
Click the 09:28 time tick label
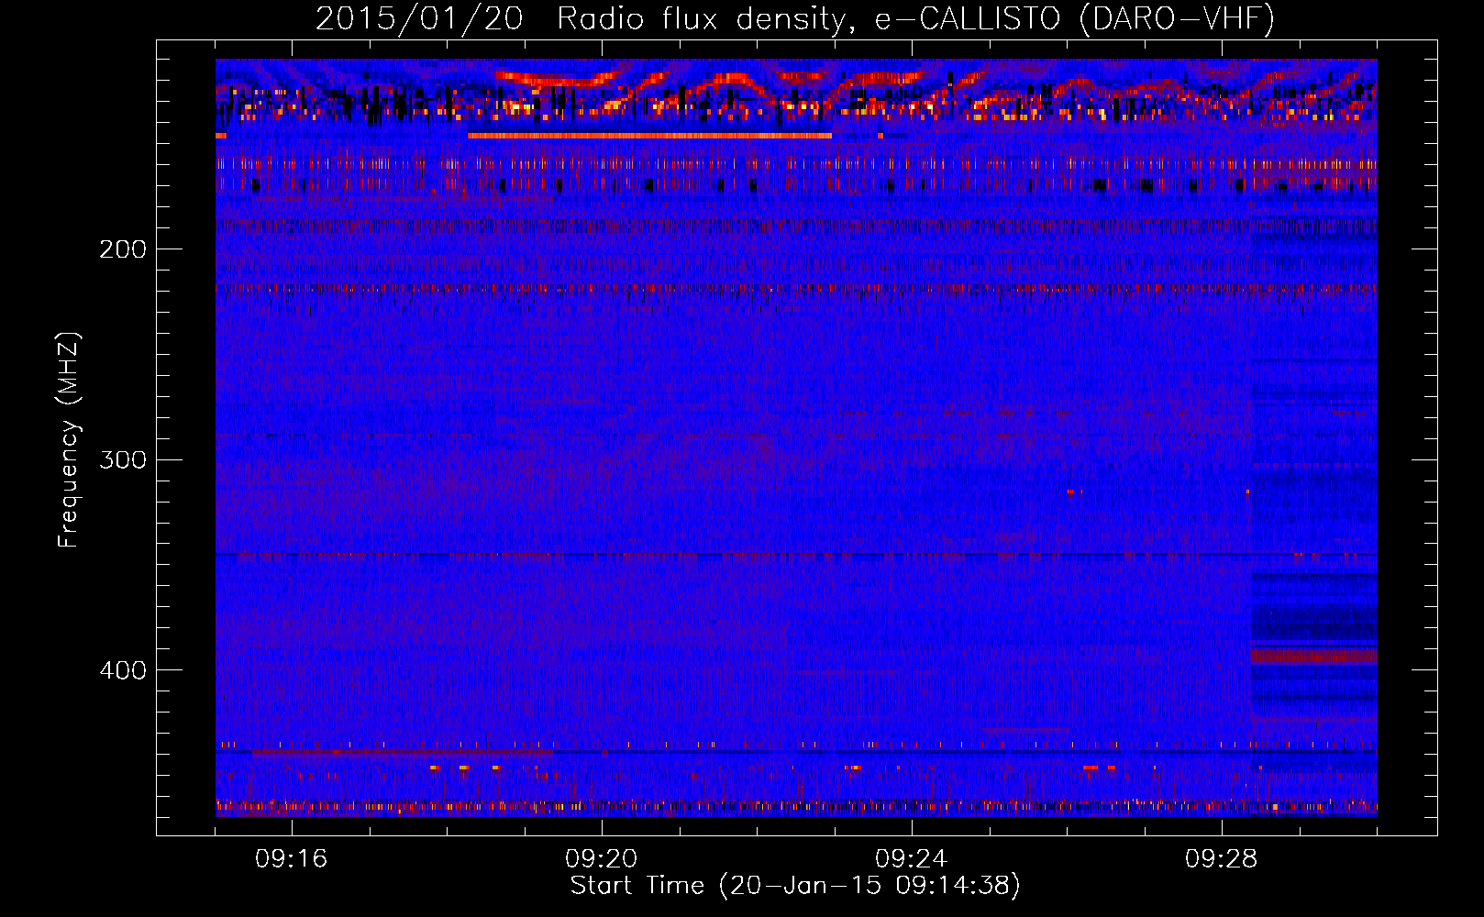[x=1222, y=859]
